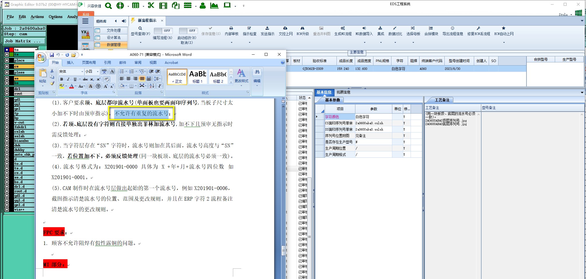Open the Word font dialog launcher
The image size is (586, 279).
pyautogui.click(x=114, y=92)
